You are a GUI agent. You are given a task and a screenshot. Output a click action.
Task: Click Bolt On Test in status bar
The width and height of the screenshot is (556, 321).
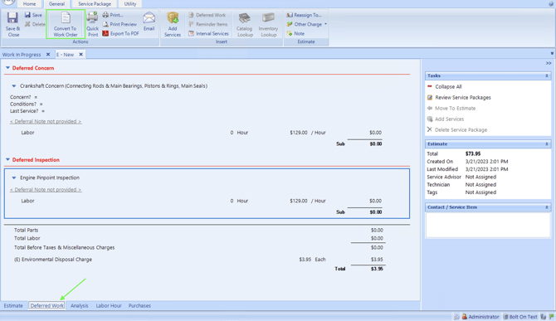[520, 317]
